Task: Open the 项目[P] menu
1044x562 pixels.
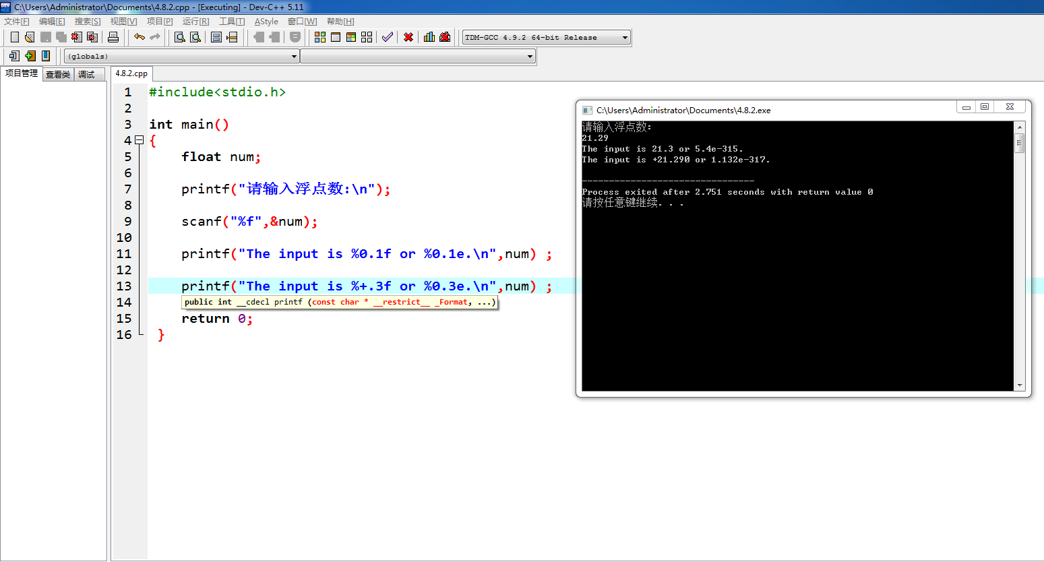Action: click(x=160, y=22)
